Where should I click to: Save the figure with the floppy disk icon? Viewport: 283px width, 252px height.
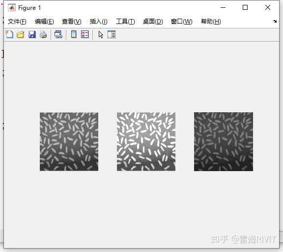32,34
